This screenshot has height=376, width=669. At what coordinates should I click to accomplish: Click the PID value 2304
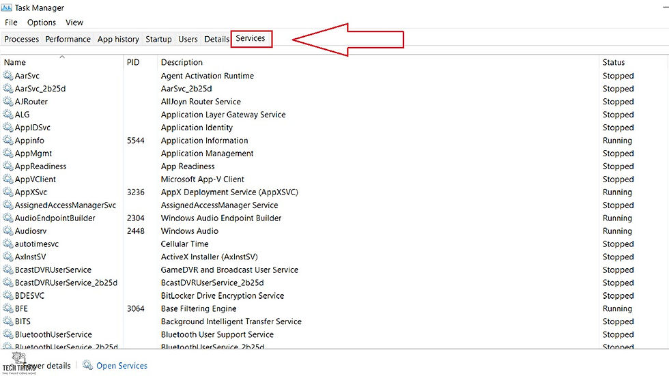coord(136,218)
